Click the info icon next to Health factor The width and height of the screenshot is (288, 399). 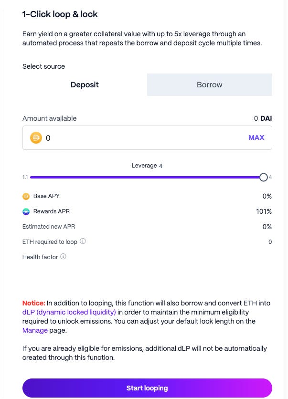pyautogui.click(x=63, y=256)
